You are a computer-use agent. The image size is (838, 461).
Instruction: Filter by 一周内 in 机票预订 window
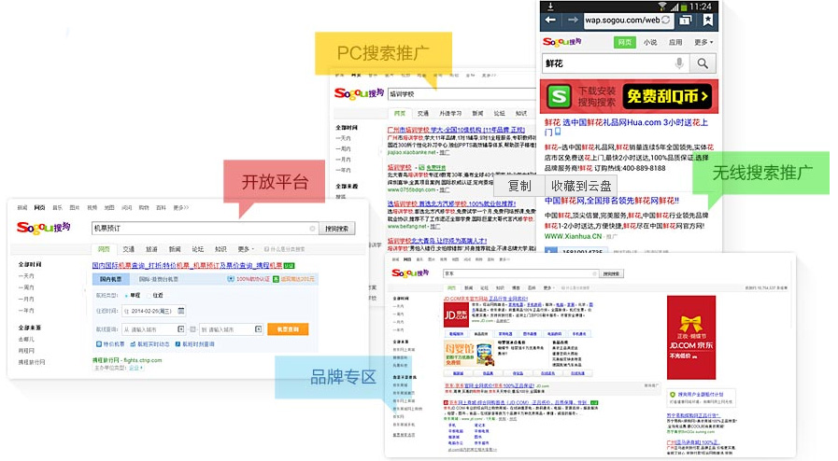[26, 287]
